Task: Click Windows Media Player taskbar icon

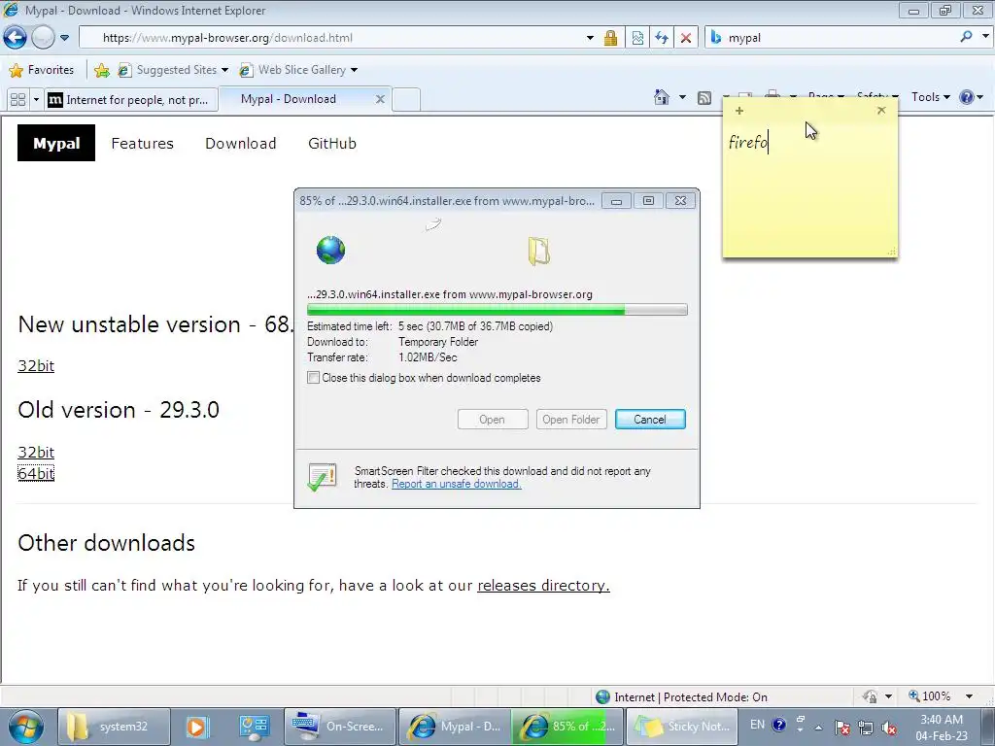Action: 196,727
